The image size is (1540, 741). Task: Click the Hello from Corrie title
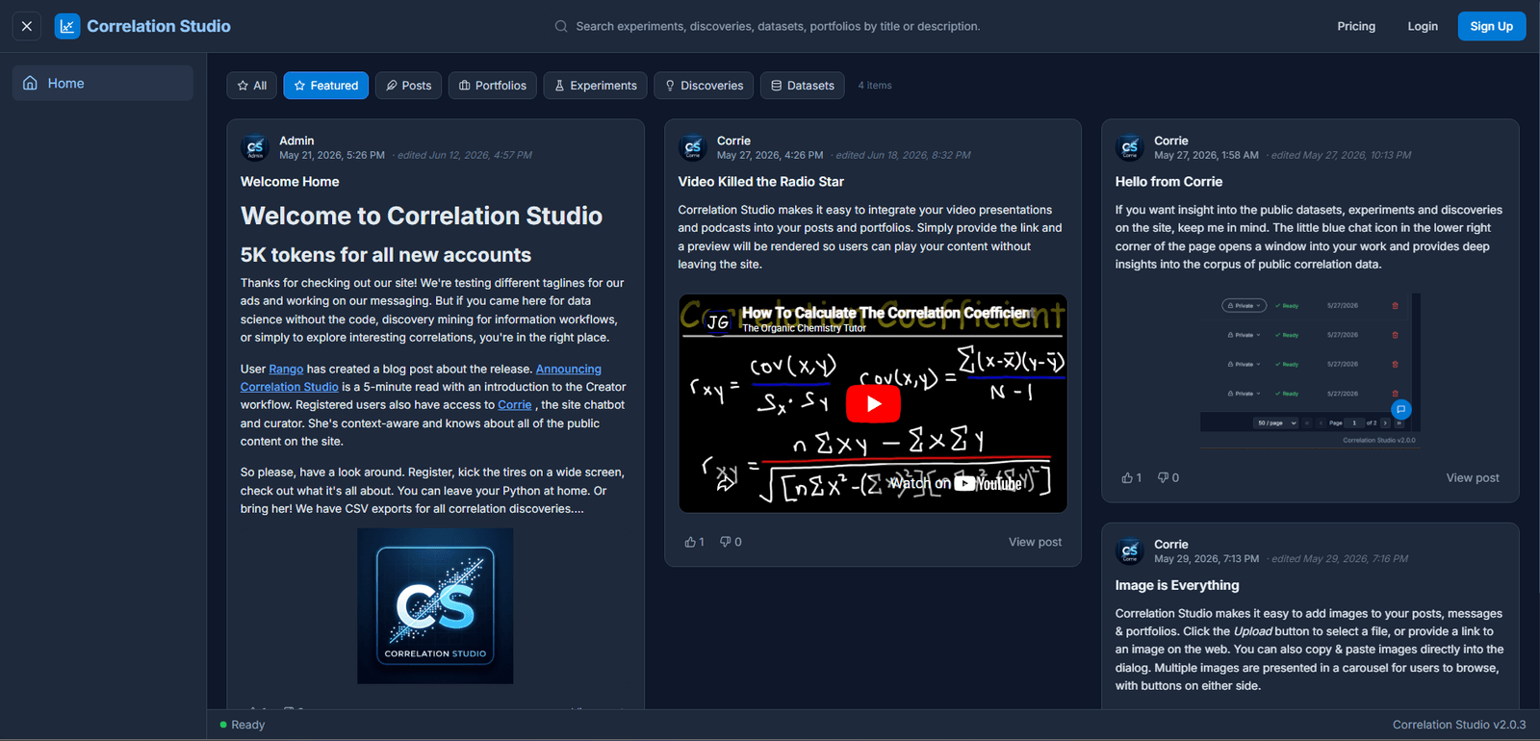(1168, 182)
